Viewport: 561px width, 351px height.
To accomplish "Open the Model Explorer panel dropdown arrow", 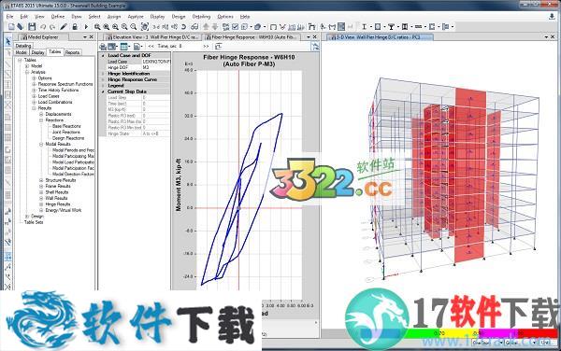I will coord(85,37).
